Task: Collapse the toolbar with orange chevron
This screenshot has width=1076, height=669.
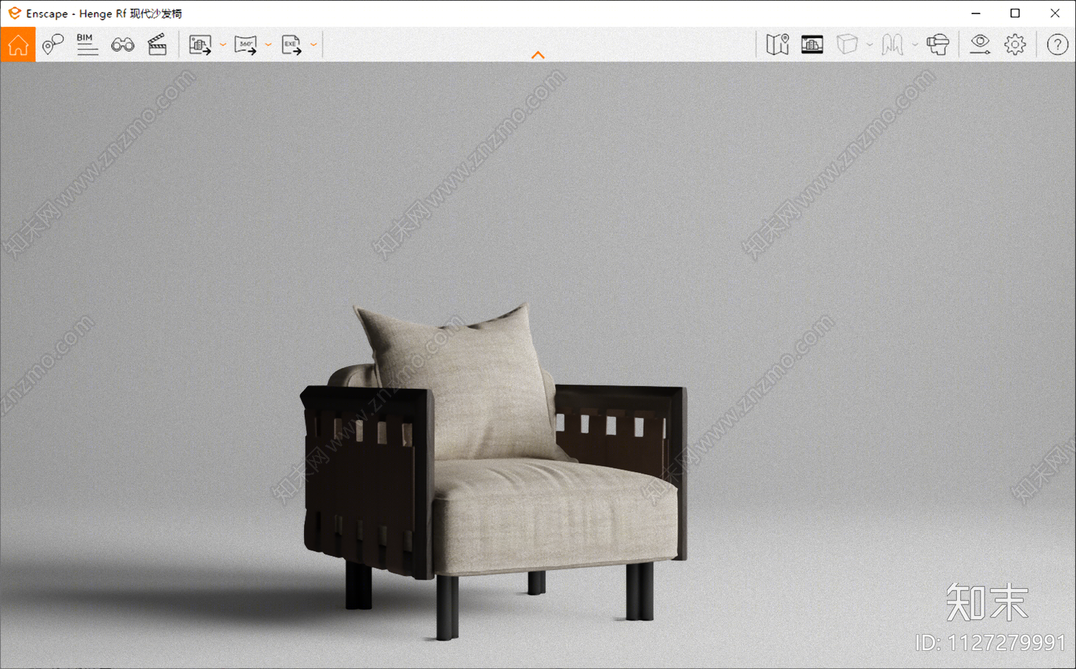Action: 538,55
